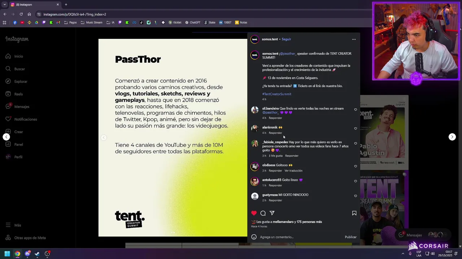The height and width of the screenshot is (259, 462).
Task: Click the comment bubble icon
Action: [x=263, y=213]
